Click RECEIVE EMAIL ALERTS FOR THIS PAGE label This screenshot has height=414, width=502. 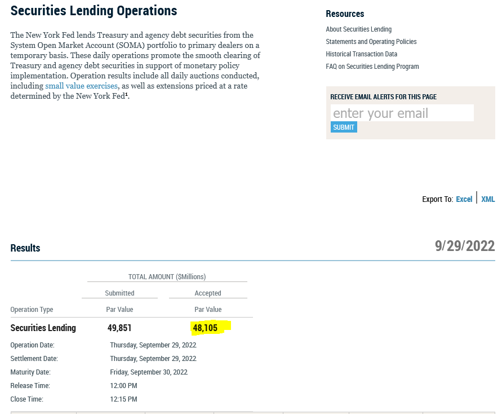click(384, 97)
